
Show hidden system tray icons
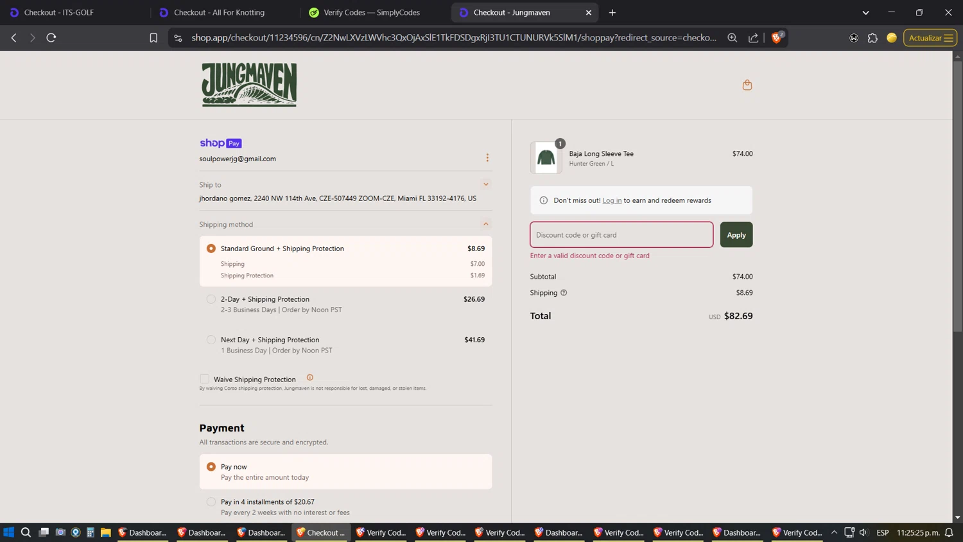click(834, 532)
